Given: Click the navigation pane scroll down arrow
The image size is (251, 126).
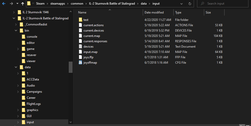Looking at the screenshot, I should [71, 122].
